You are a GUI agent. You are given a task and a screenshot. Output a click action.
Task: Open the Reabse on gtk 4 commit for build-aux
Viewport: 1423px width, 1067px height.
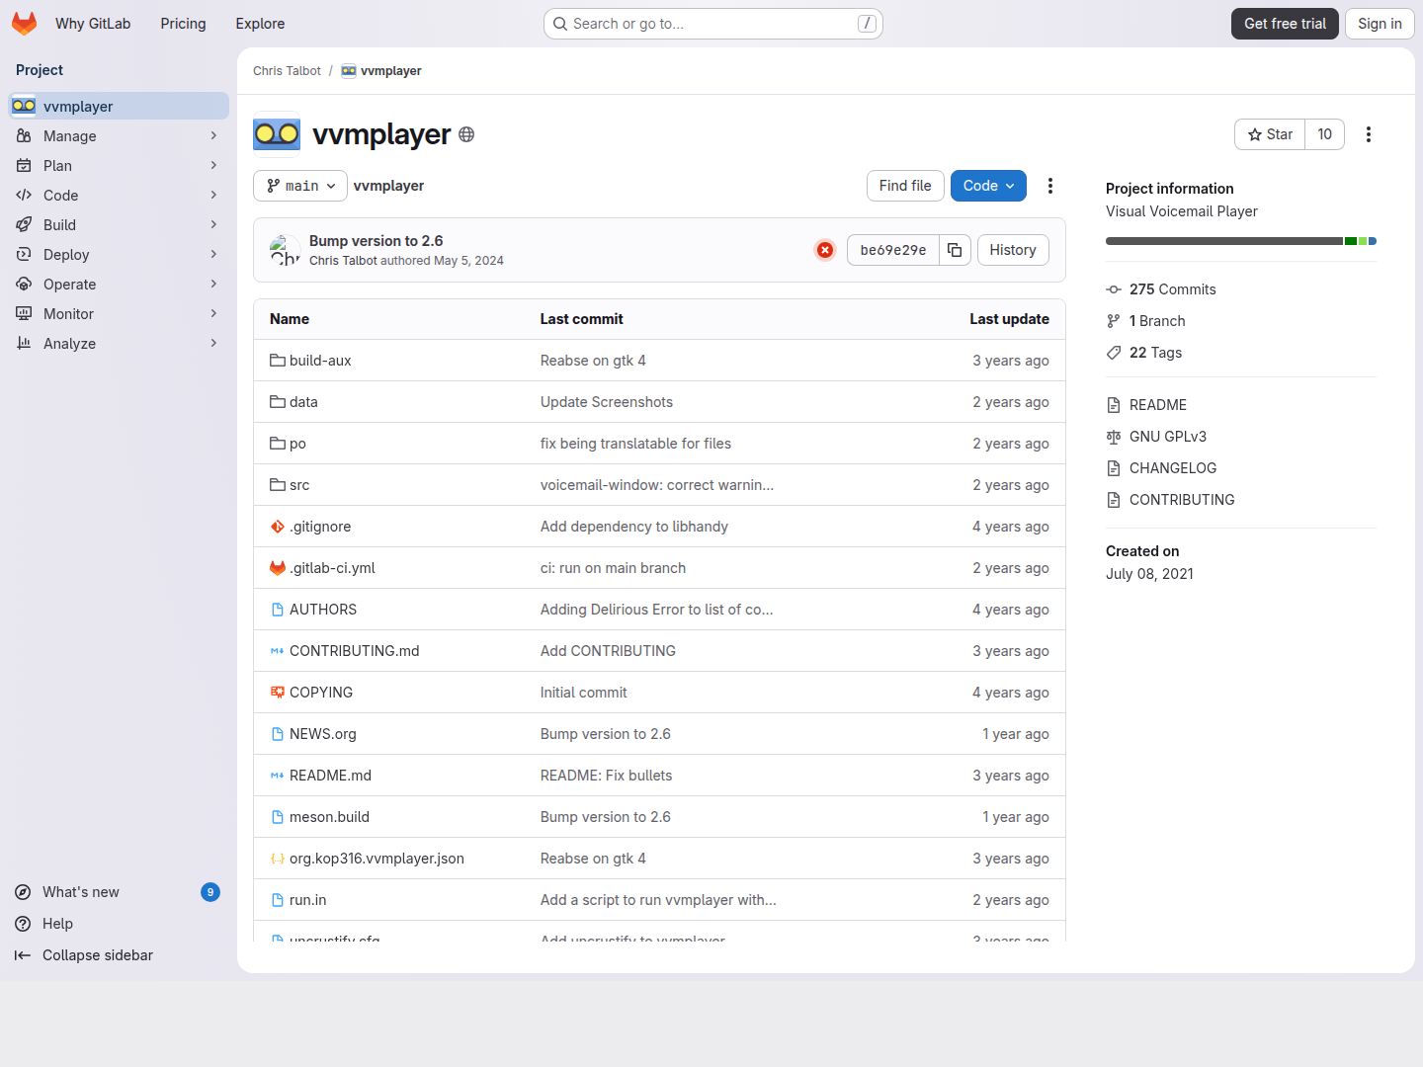[x=593, y=361]
